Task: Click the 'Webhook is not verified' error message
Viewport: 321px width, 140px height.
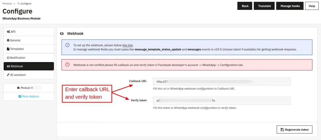Action: point(158,65)
